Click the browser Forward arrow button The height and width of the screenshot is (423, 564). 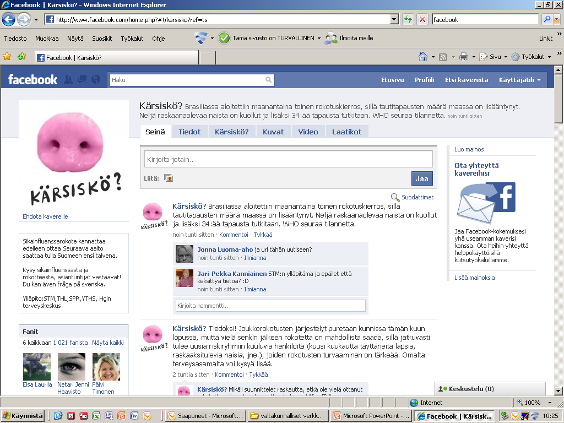[x=24, y=19]
